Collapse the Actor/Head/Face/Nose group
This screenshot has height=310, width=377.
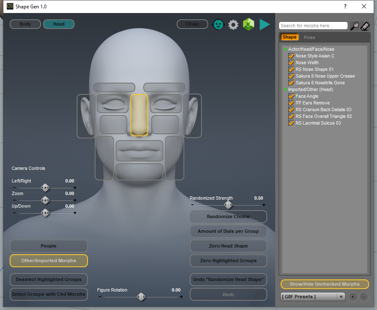coord(285,49)
